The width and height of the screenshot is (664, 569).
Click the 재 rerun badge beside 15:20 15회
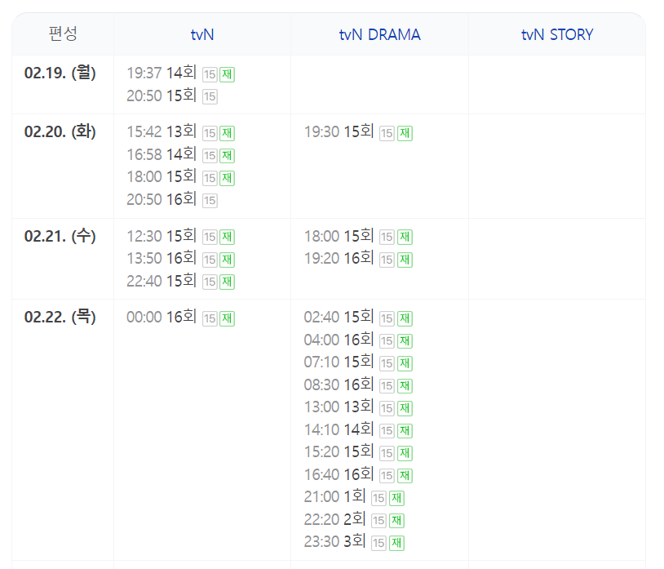[405, 453]
